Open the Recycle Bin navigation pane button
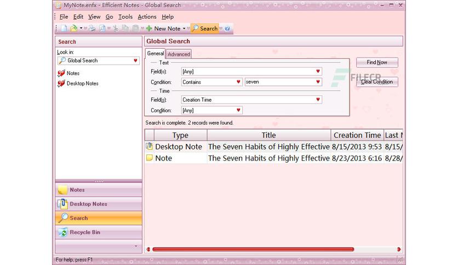458x265 pixels. click(99, 232)
